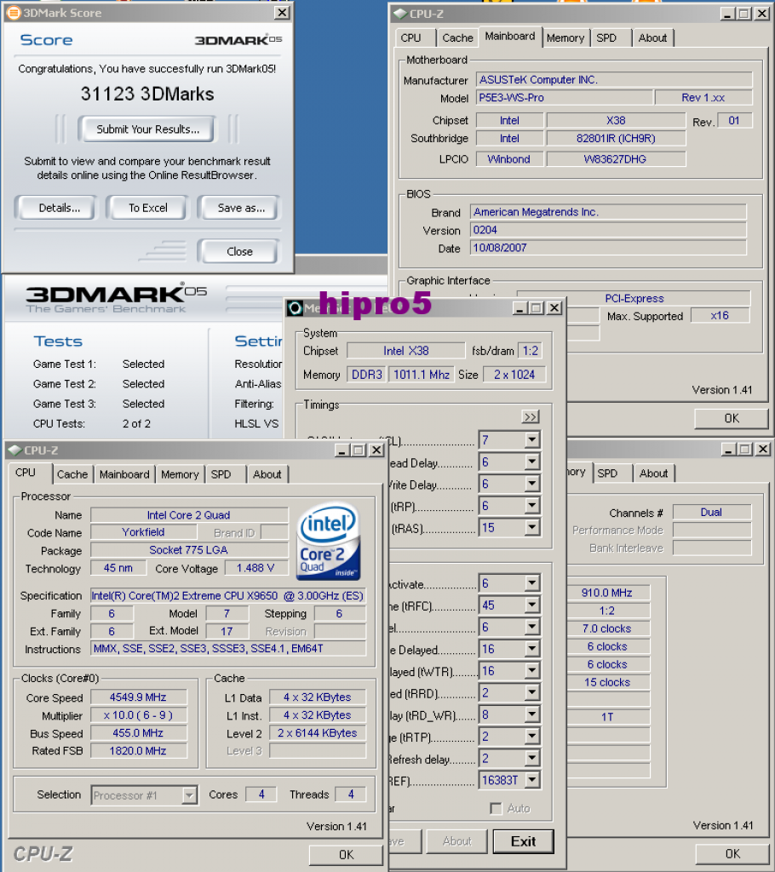Close the 3DMark Score window with X
This screenshot has width=775, height=872.
(283, 12)
